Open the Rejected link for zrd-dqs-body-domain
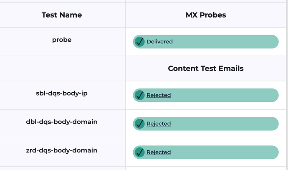 pos(159,152)
